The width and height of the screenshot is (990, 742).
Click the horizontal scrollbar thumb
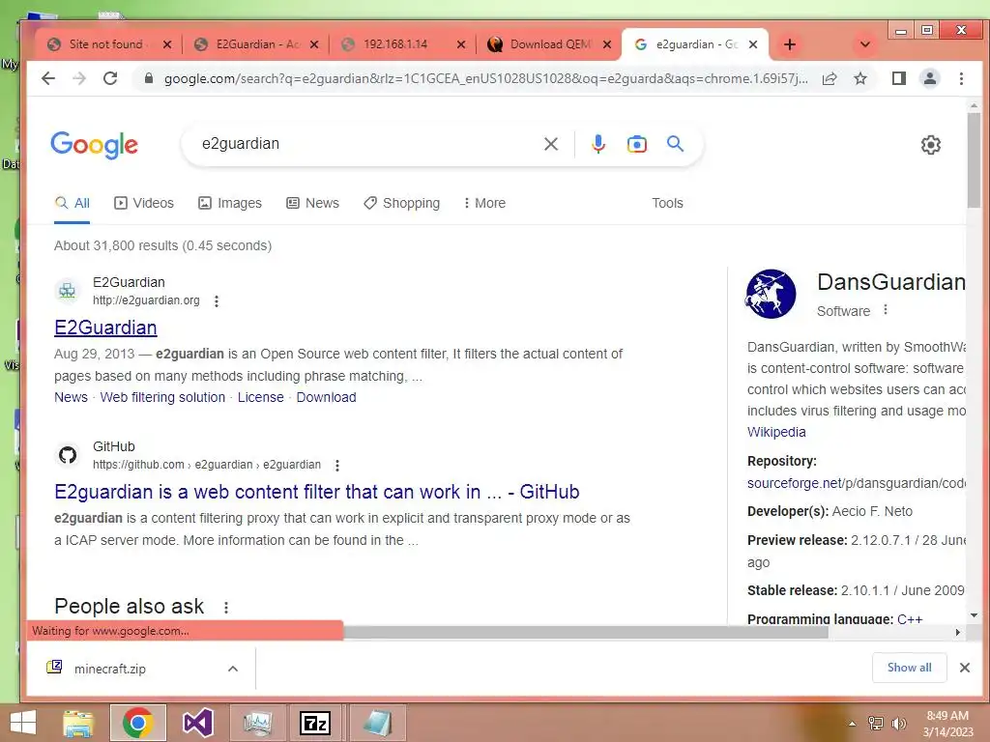585,632
